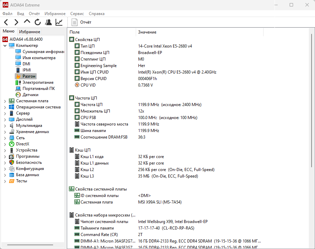Open the Сервис menu
315x249 pixels.
pos(77,14)
